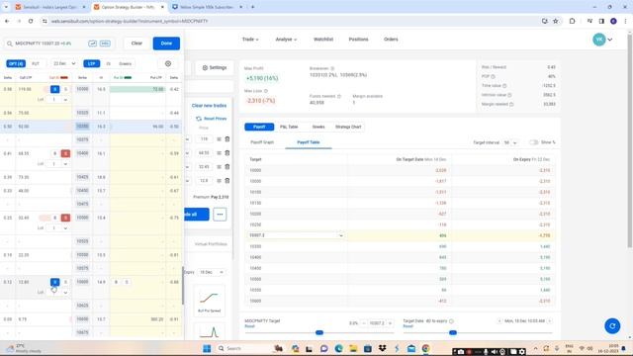Open row menu for 32.45 leg
The width and height of the screenshot is (633, 356).
click(x=219, y=167)
